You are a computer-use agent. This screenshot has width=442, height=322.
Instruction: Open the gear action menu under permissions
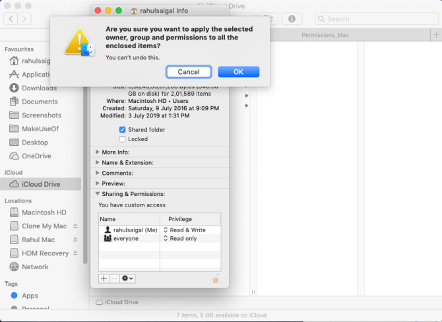pyautogui.click(x=127, y=278)
